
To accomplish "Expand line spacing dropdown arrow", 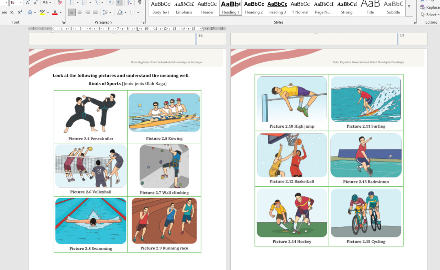I will pos(110,12).
